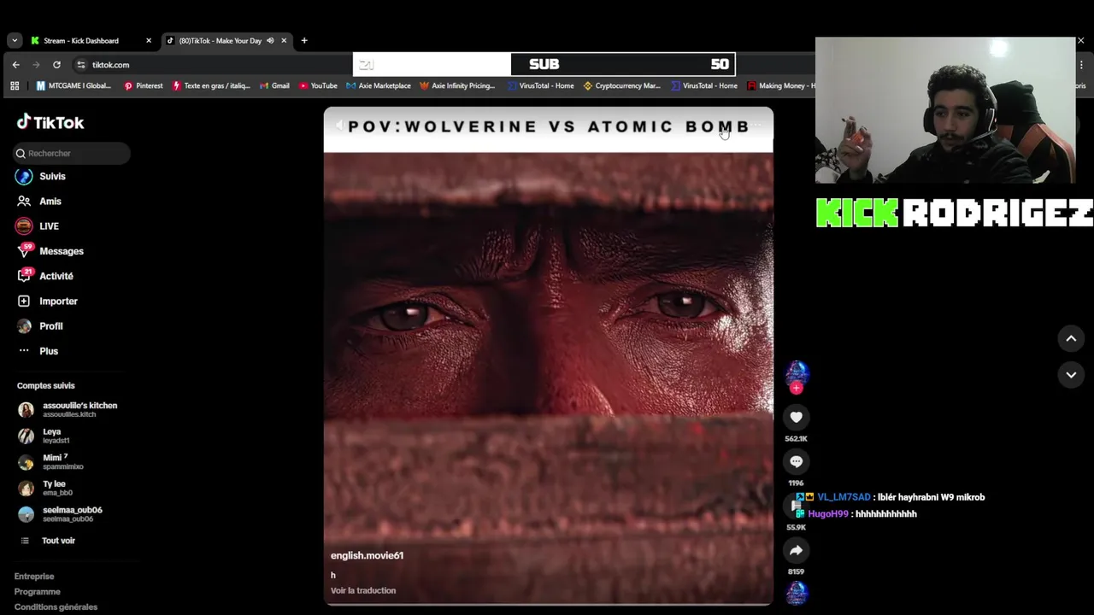The image size is (1094, 615).
Task: Open english.movie61 creator name
Action: pos(367,555)
